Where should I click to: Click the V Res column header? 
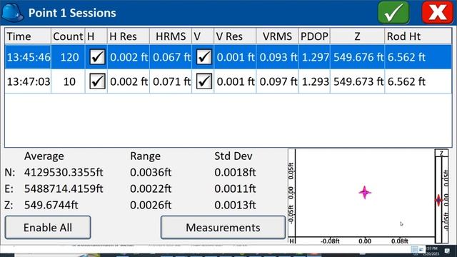coord(235,36)
